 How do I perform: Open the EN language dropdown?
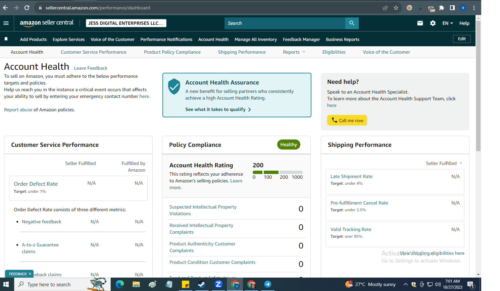coord(448,23)
